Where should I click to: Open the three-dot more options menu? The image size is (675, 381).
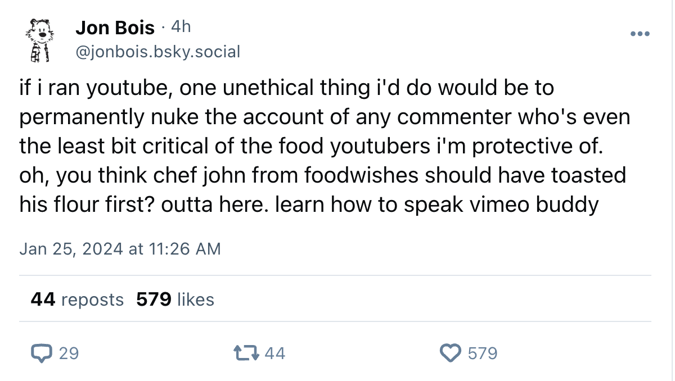tap(640, 34)
